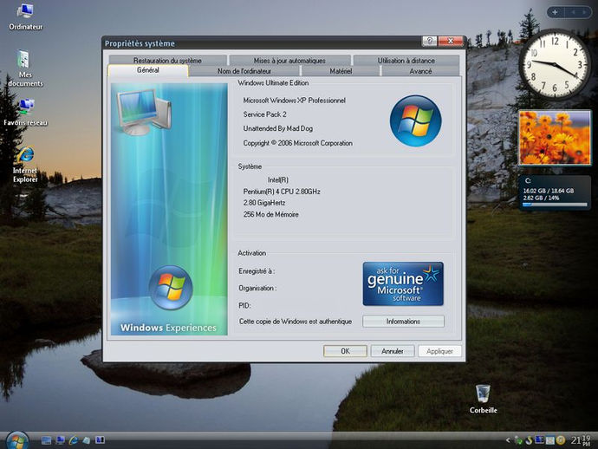
Task: Expand hidden tray icons arrow
Action: [508, 440]
